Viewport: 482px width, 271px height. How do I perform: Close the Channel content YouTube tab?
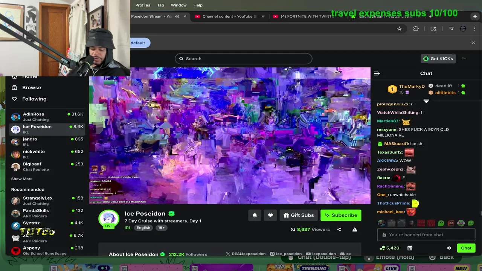click(263, 17)
